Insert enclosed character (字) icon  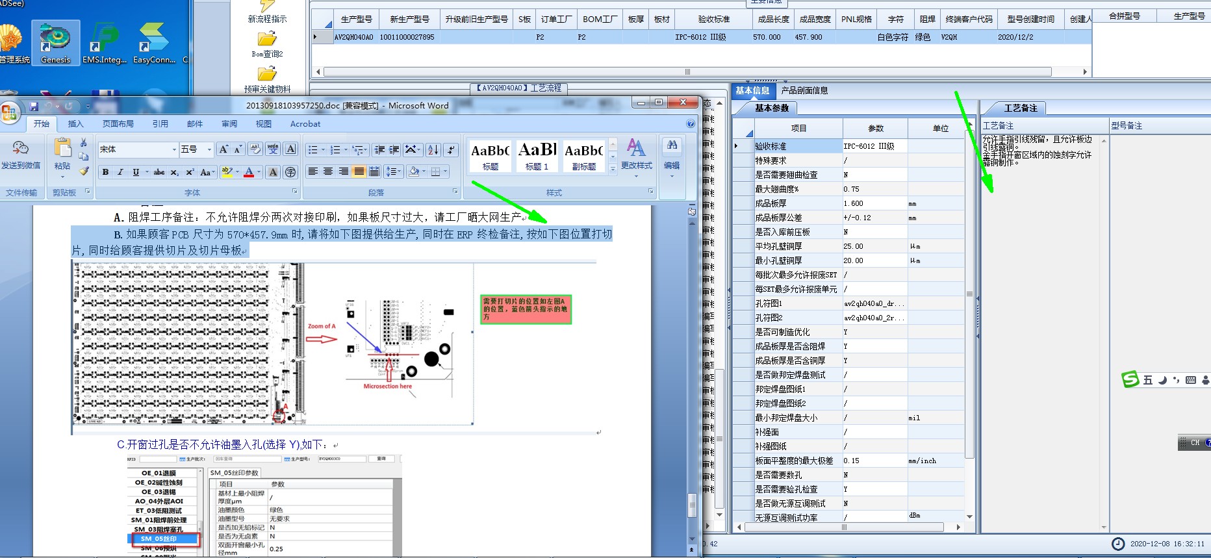[x=290, y=171]
